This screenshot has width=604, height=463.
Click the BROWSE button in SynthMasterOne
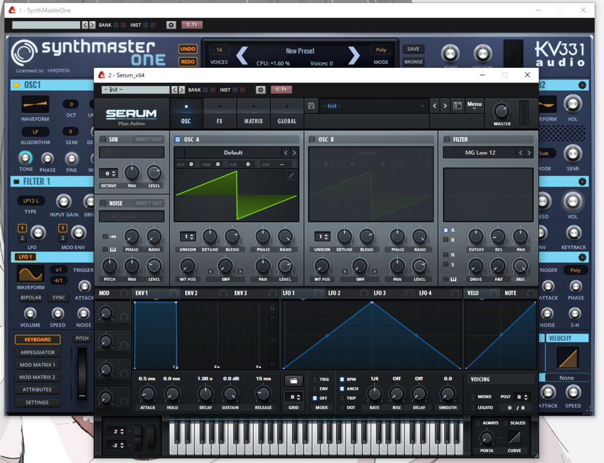(413, 62)
